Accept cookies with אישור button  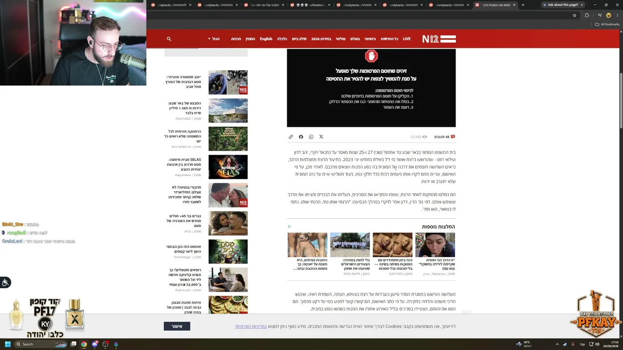click(x=177, y=326)
